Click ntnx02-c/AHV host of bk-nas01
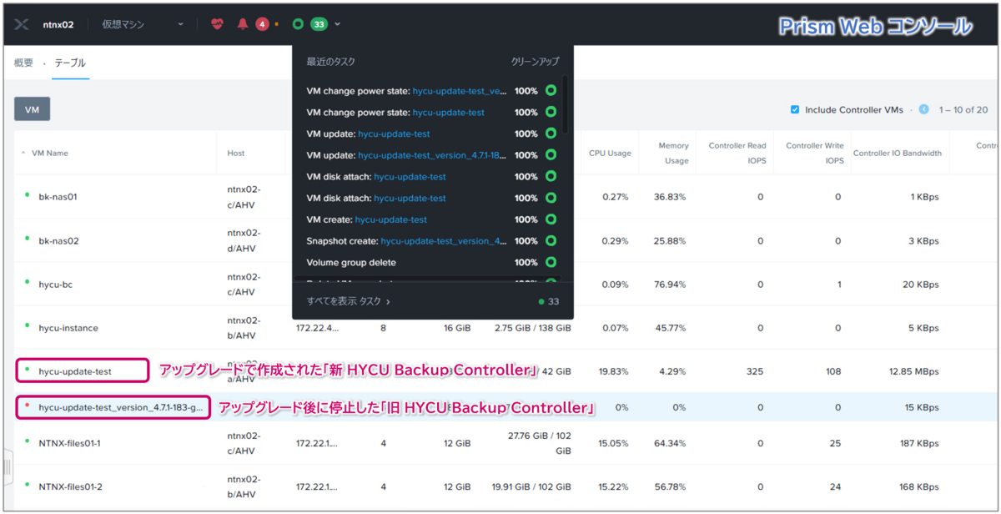This screenshot has width=1001, height=514. tap(244, 197)
